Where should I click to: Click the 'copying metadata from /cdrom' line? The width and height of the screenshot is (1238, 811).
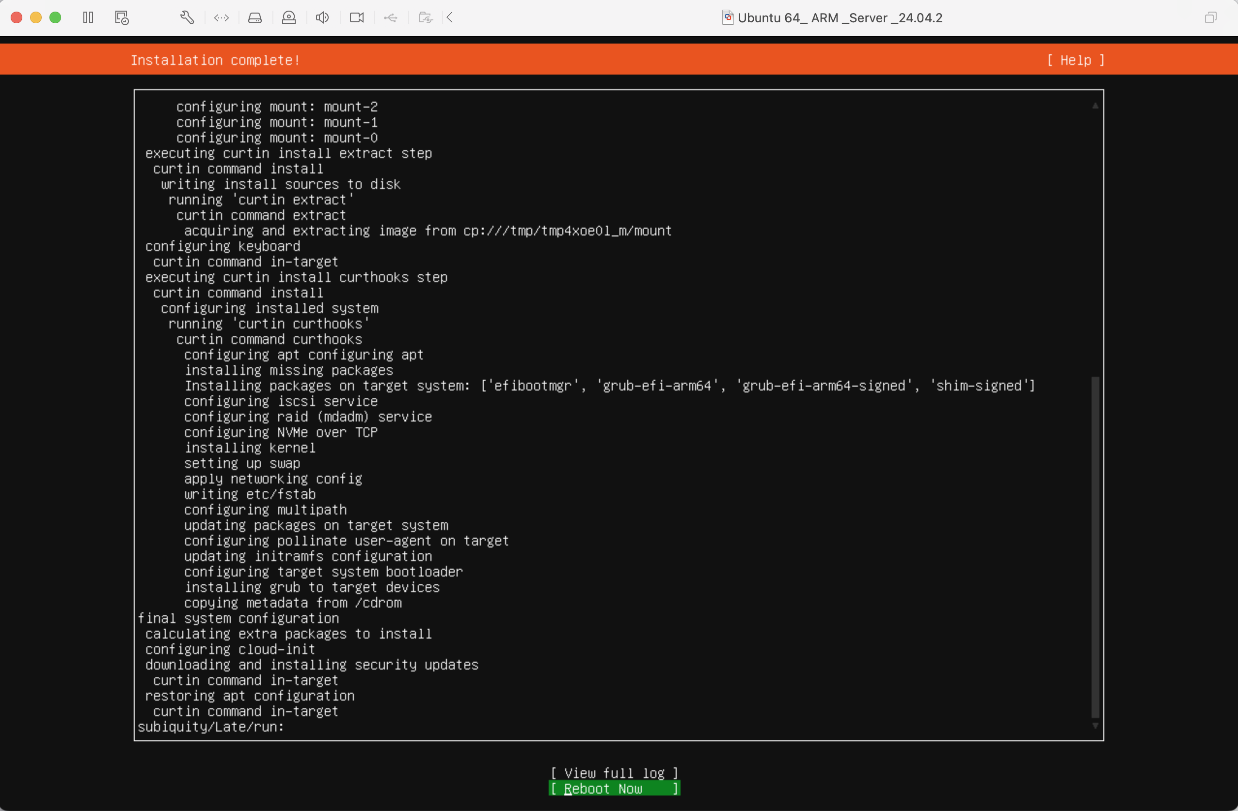293,603
